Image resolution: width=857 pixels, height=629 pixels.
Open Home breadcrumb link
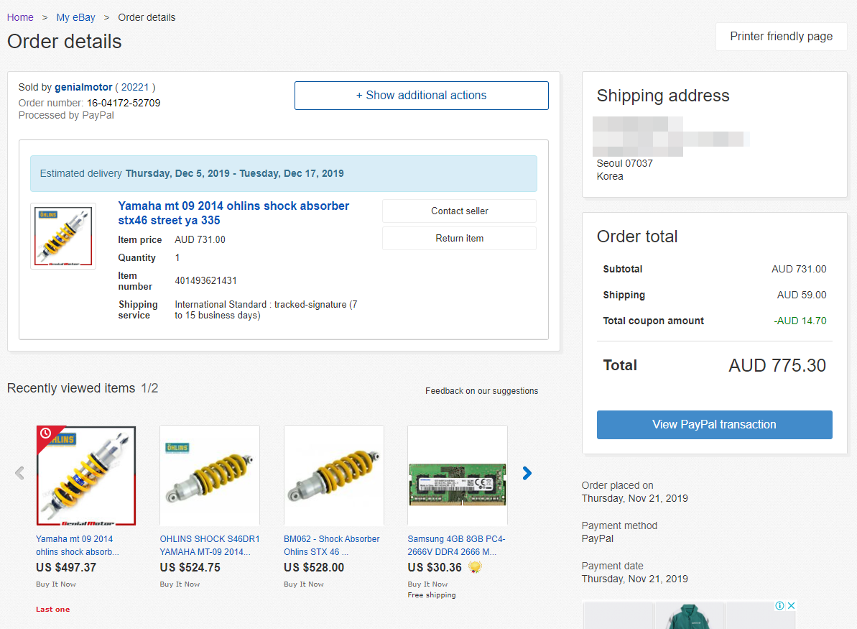point(20,17)
